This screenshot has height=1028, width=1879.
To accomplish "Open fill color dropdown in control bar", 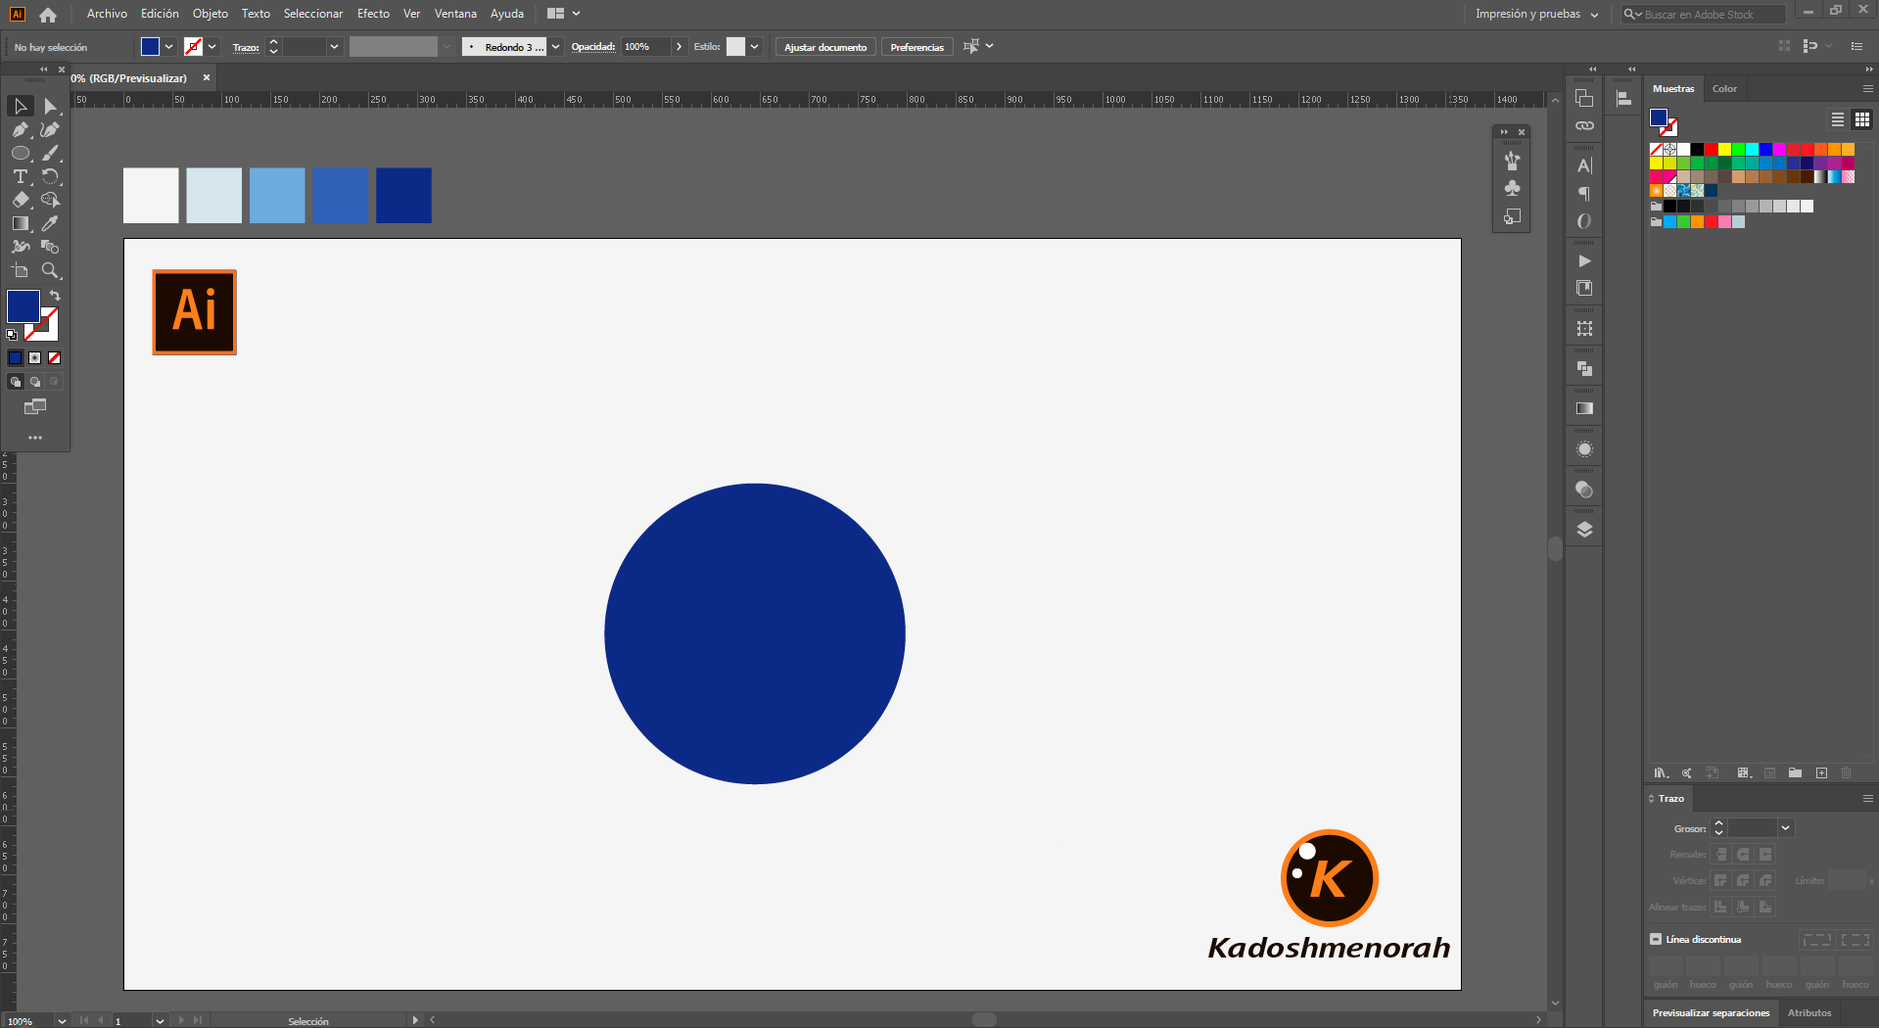I will 168,46.
